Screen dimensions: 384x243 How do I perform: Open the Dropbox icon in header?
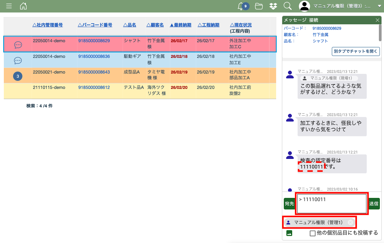273,6
